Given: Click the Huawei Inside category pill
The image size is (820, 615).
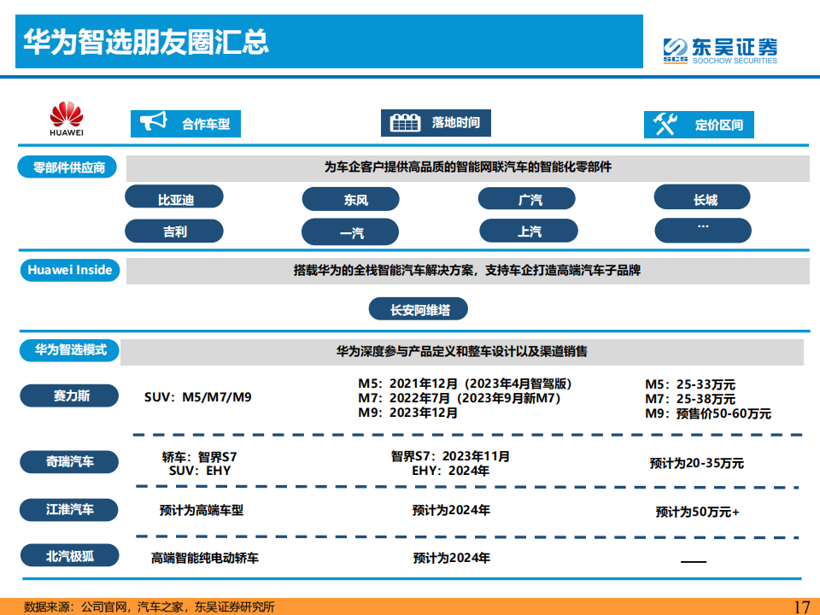Looking at the screenshot, I should tap(69, 270).
